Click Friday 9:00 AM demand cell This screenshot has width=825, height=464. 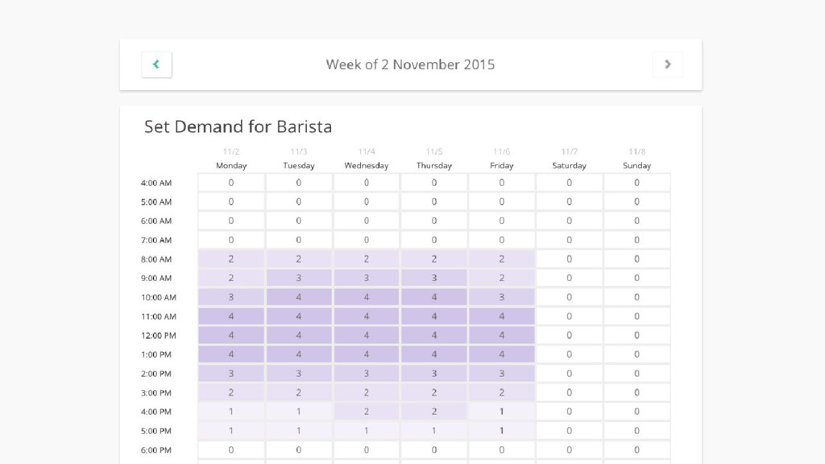(x=501, y=278)
